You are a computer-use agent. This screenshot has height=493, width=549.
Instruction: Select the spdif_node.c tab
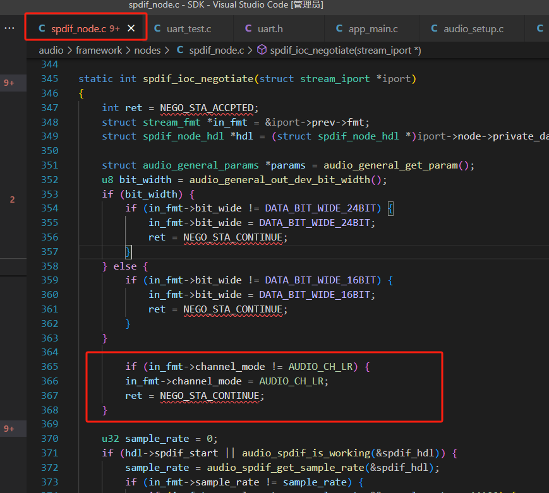point(79,28)
